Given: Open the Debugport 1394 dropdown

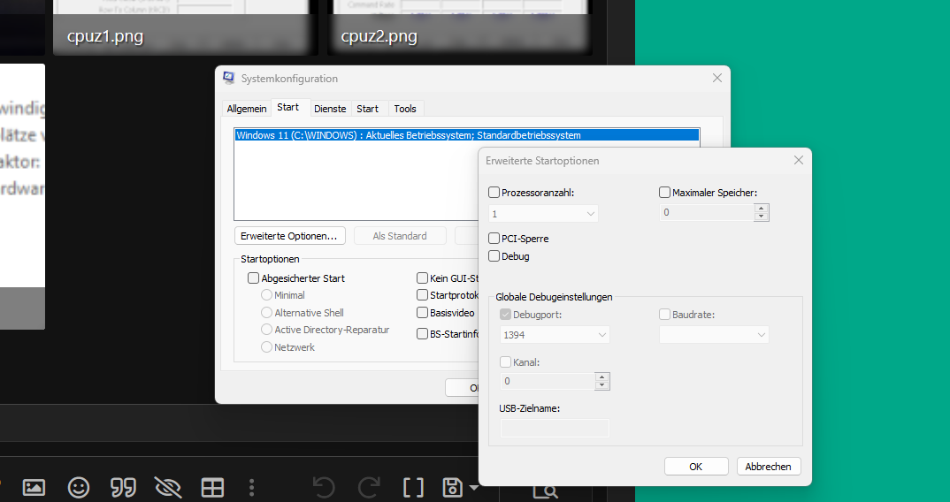Looking at the screenshot, I should pyautogui.click(x=555, y=335).
